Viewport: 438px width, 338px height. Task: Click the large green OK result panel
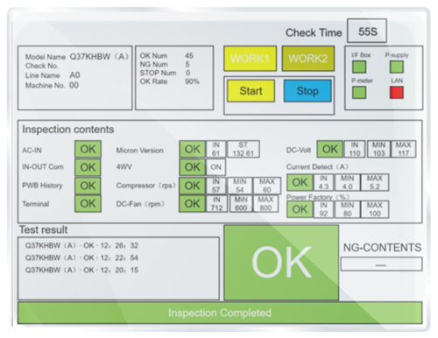tap(281, 263)
